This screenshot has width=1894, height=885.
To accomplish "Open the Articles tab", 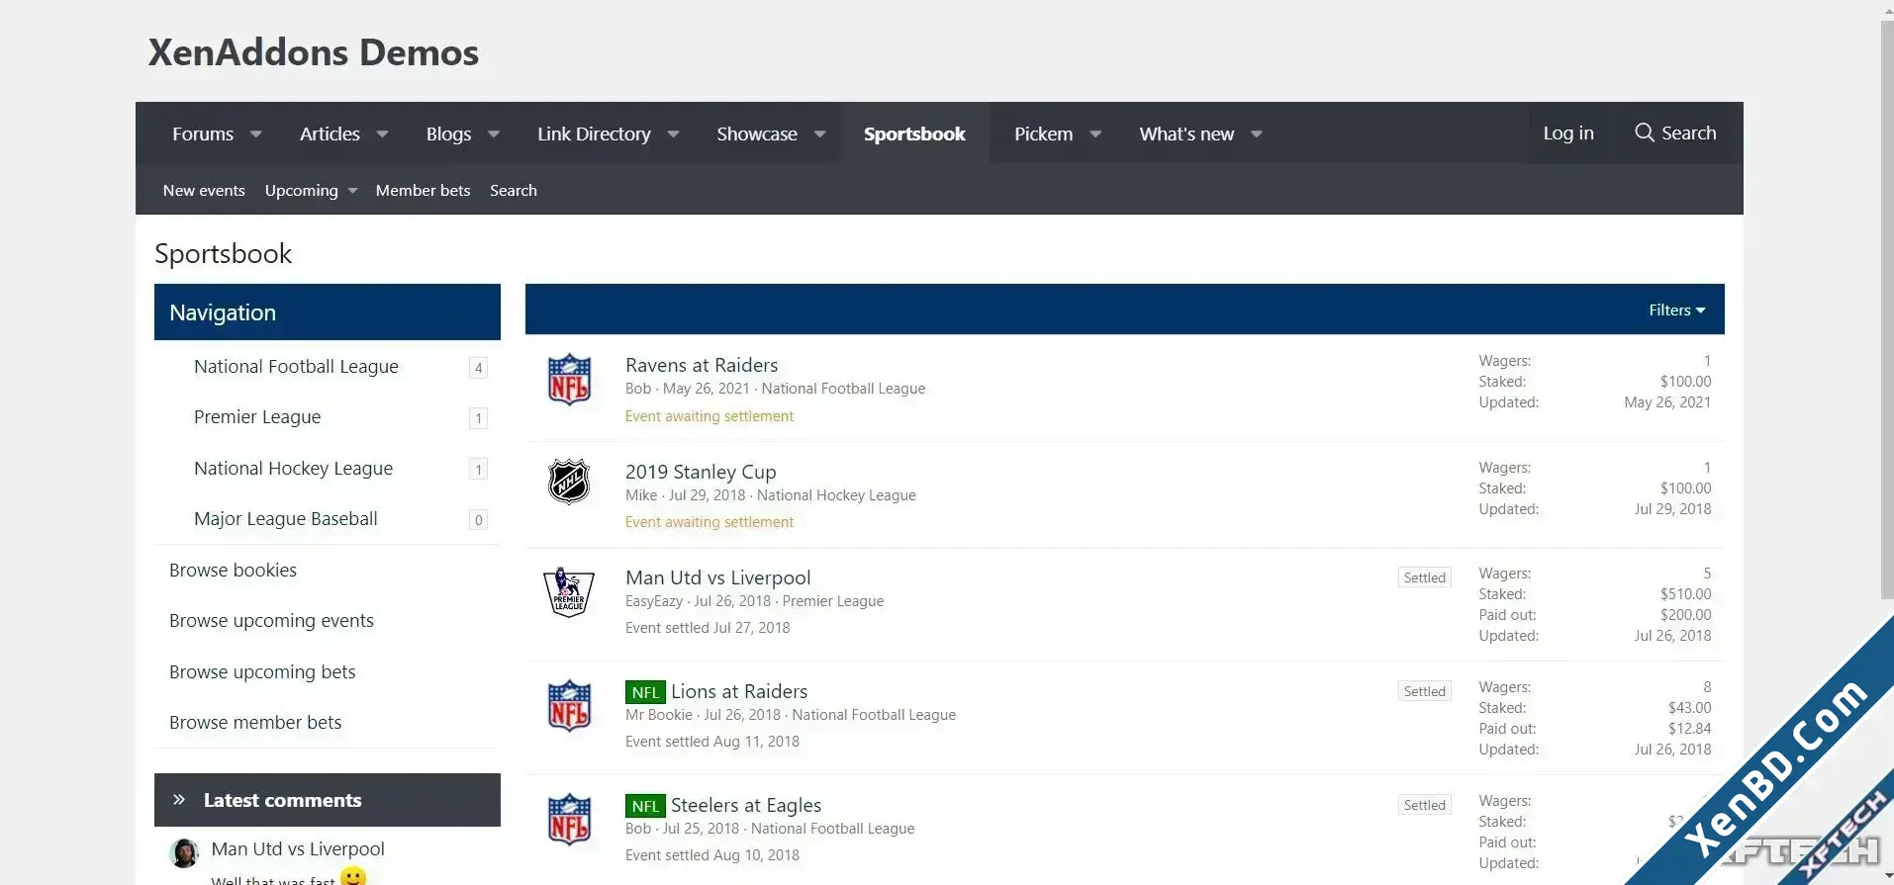I will [330, 133].
